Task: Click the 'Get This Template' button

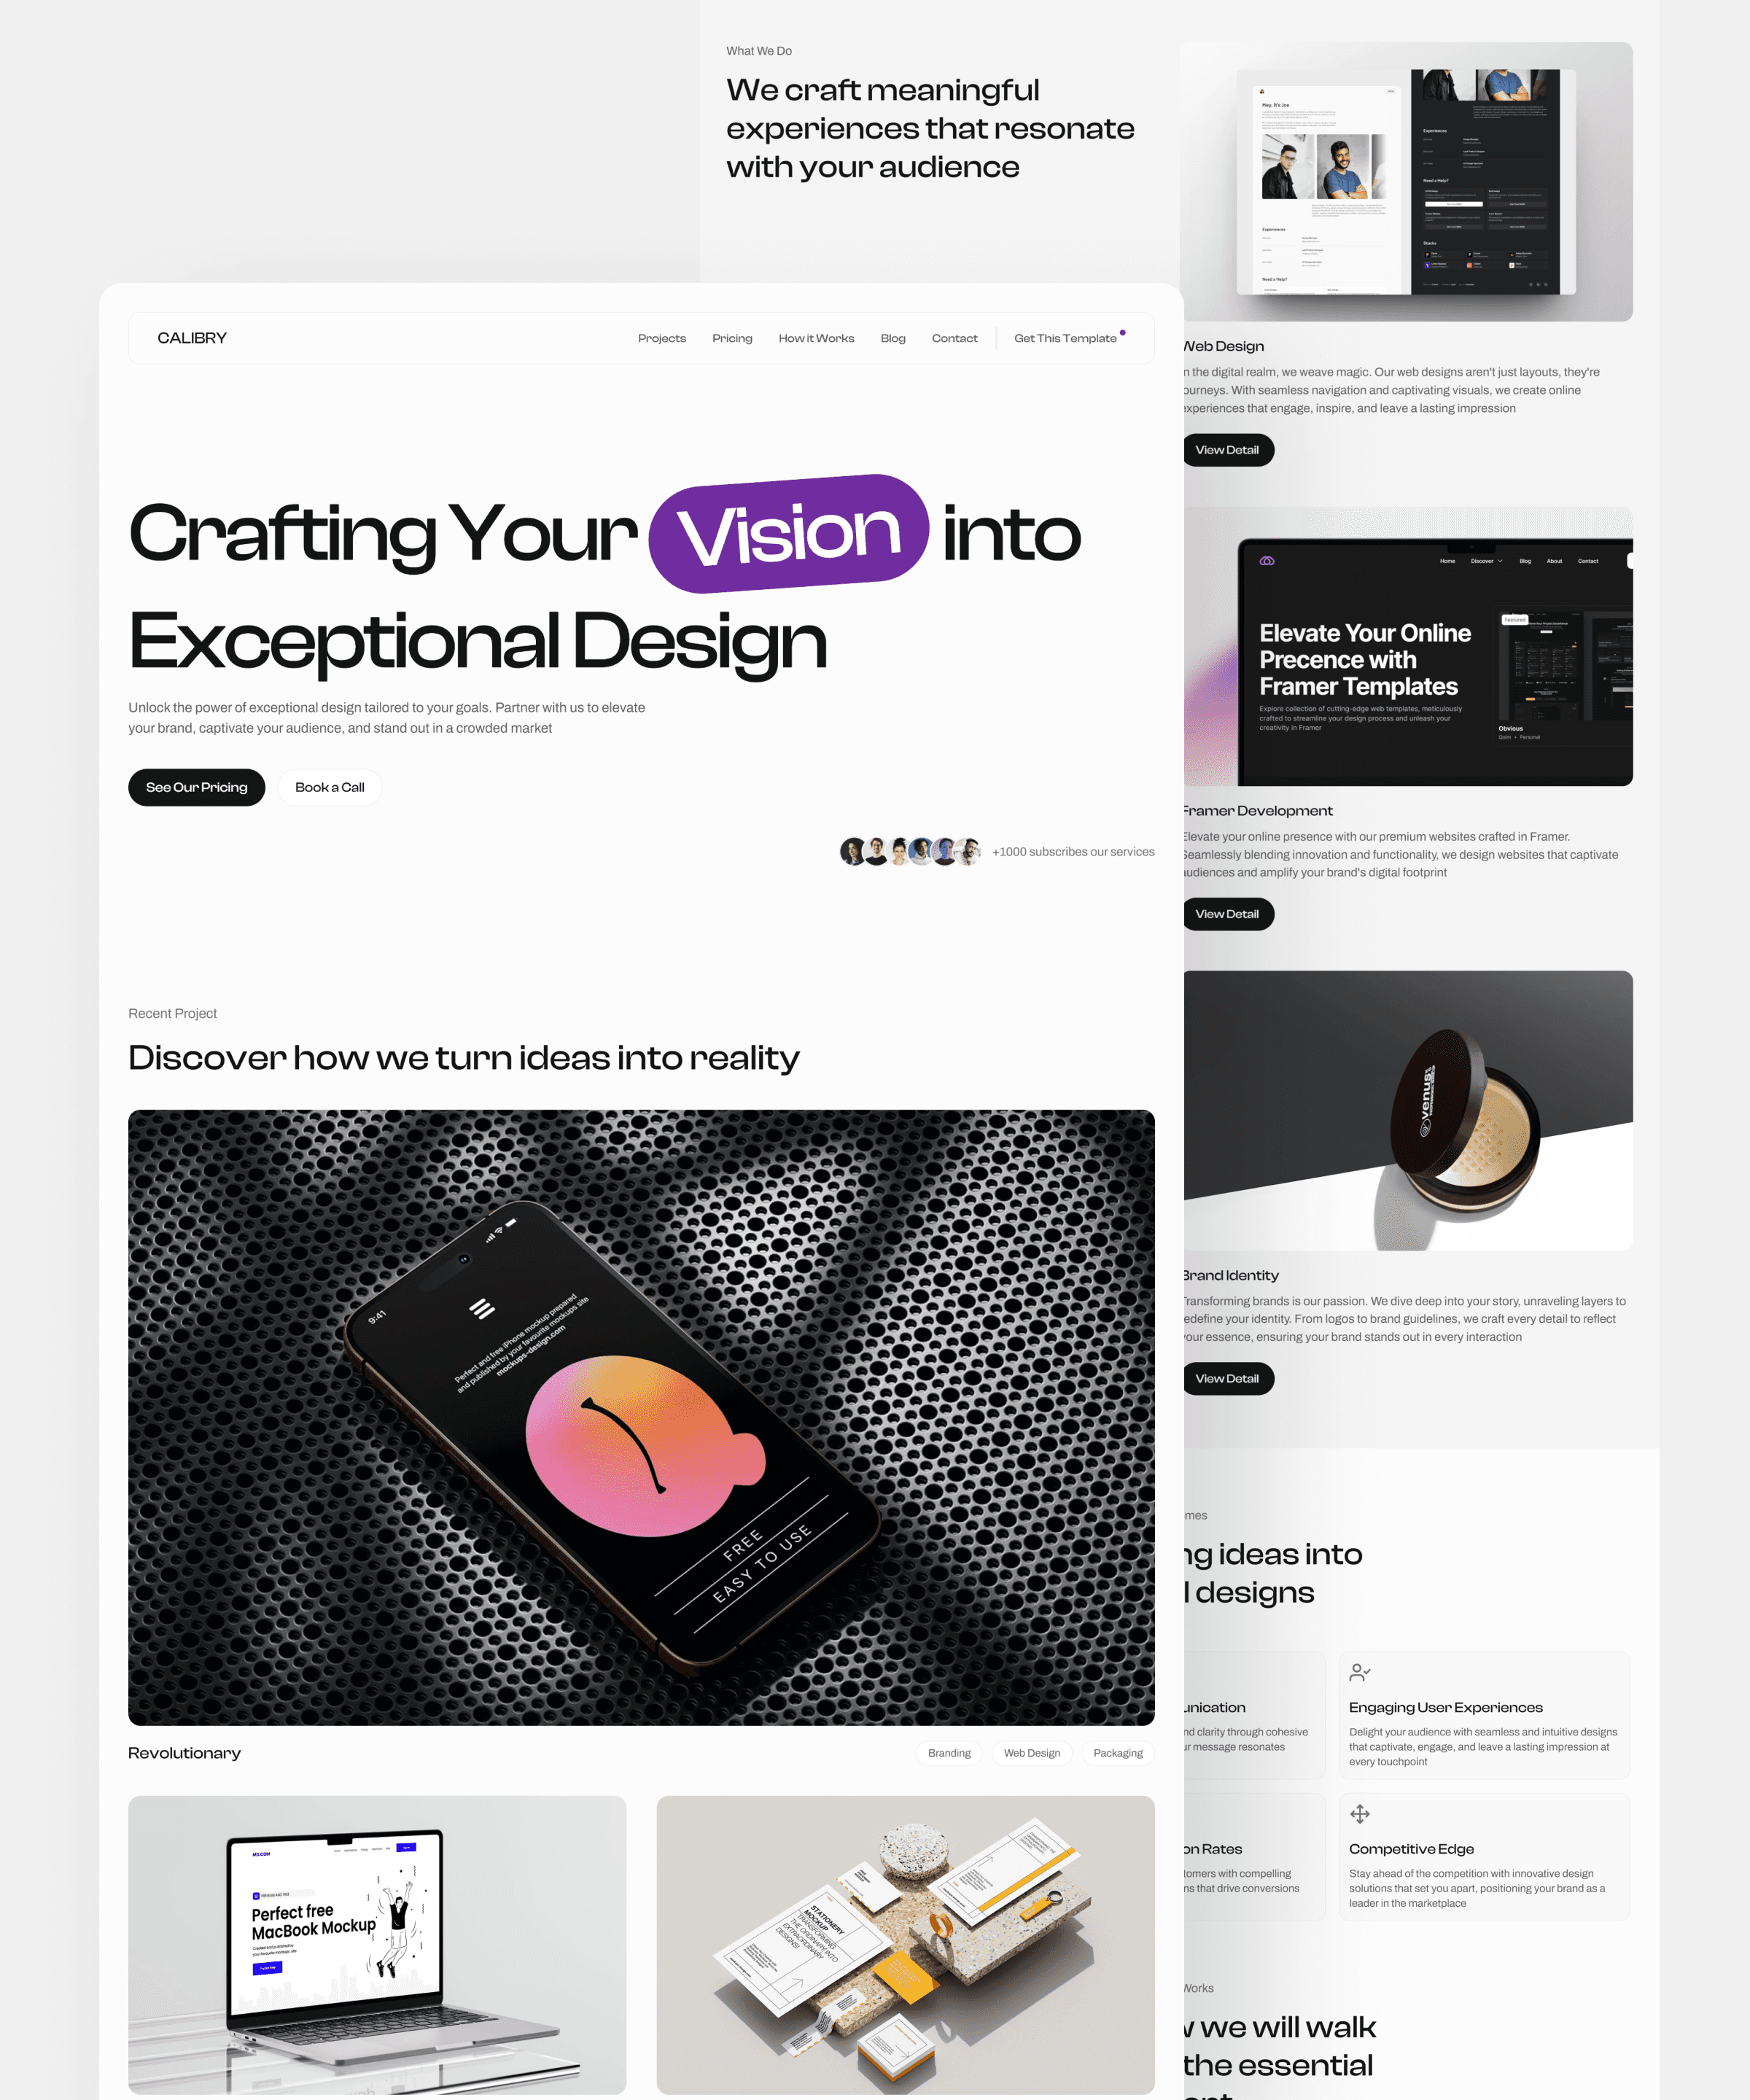Action: click(1067, 337)
